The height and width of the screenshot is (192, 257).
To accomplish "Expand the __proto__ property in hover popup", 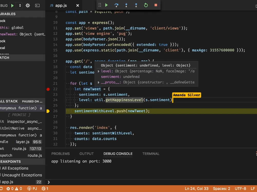I will coord(98,82).
